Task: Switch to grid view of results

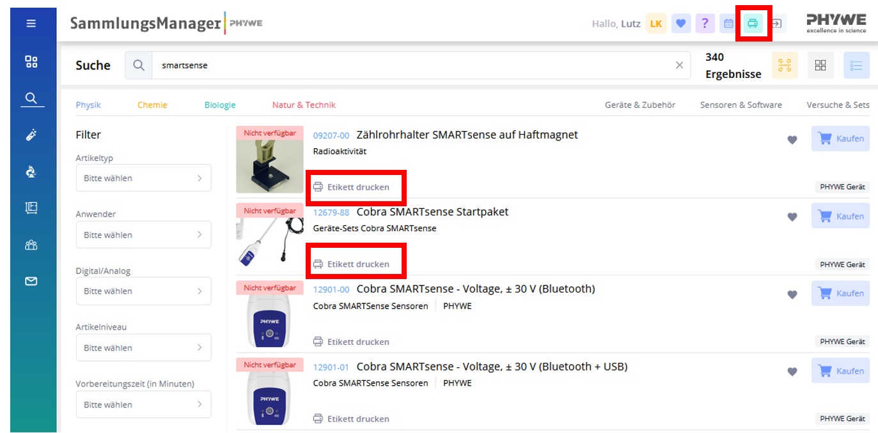Action: pos(820,65)
